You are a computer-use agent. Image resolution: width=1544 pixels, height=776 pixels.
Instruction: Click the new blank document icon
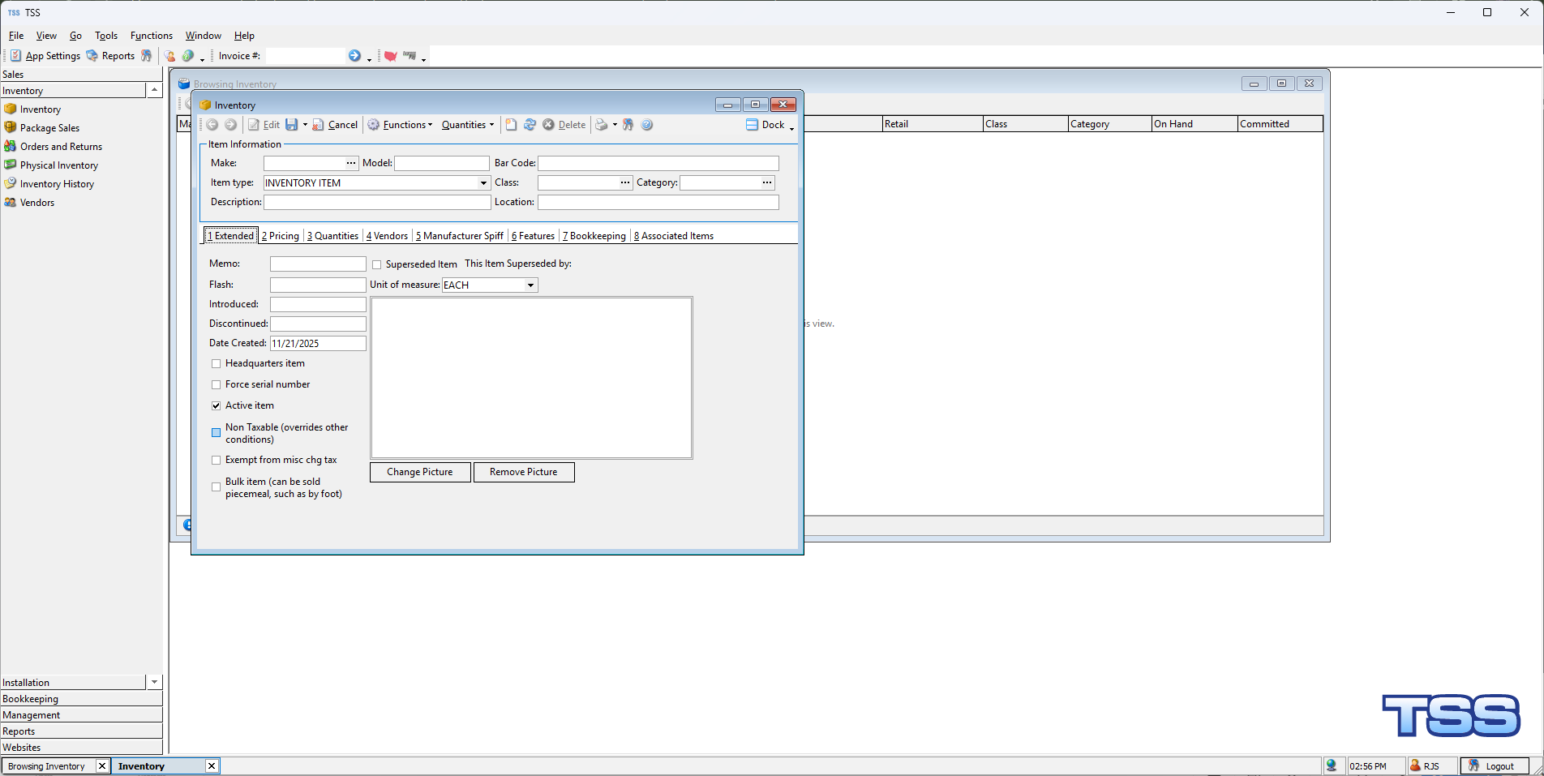(x=511, y=125)
